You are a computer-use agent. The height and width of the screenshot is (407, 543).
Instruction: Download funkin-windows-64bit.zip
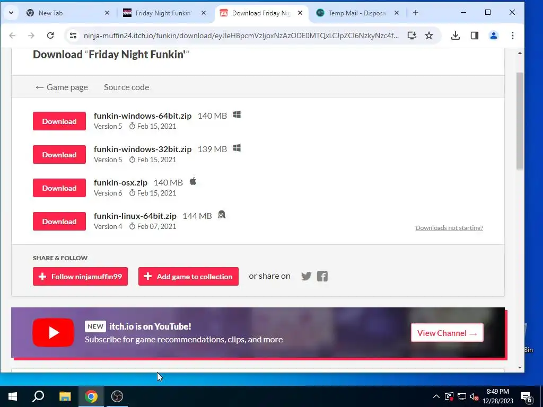point(59,121)
